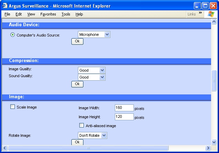The image size is (219, 153).
Task: Click the Image Width input field
Action: point(124,108)
